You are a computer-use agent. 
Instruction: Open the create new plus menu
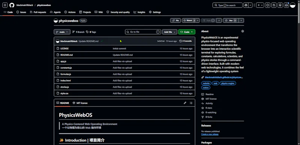pos(260,5)
